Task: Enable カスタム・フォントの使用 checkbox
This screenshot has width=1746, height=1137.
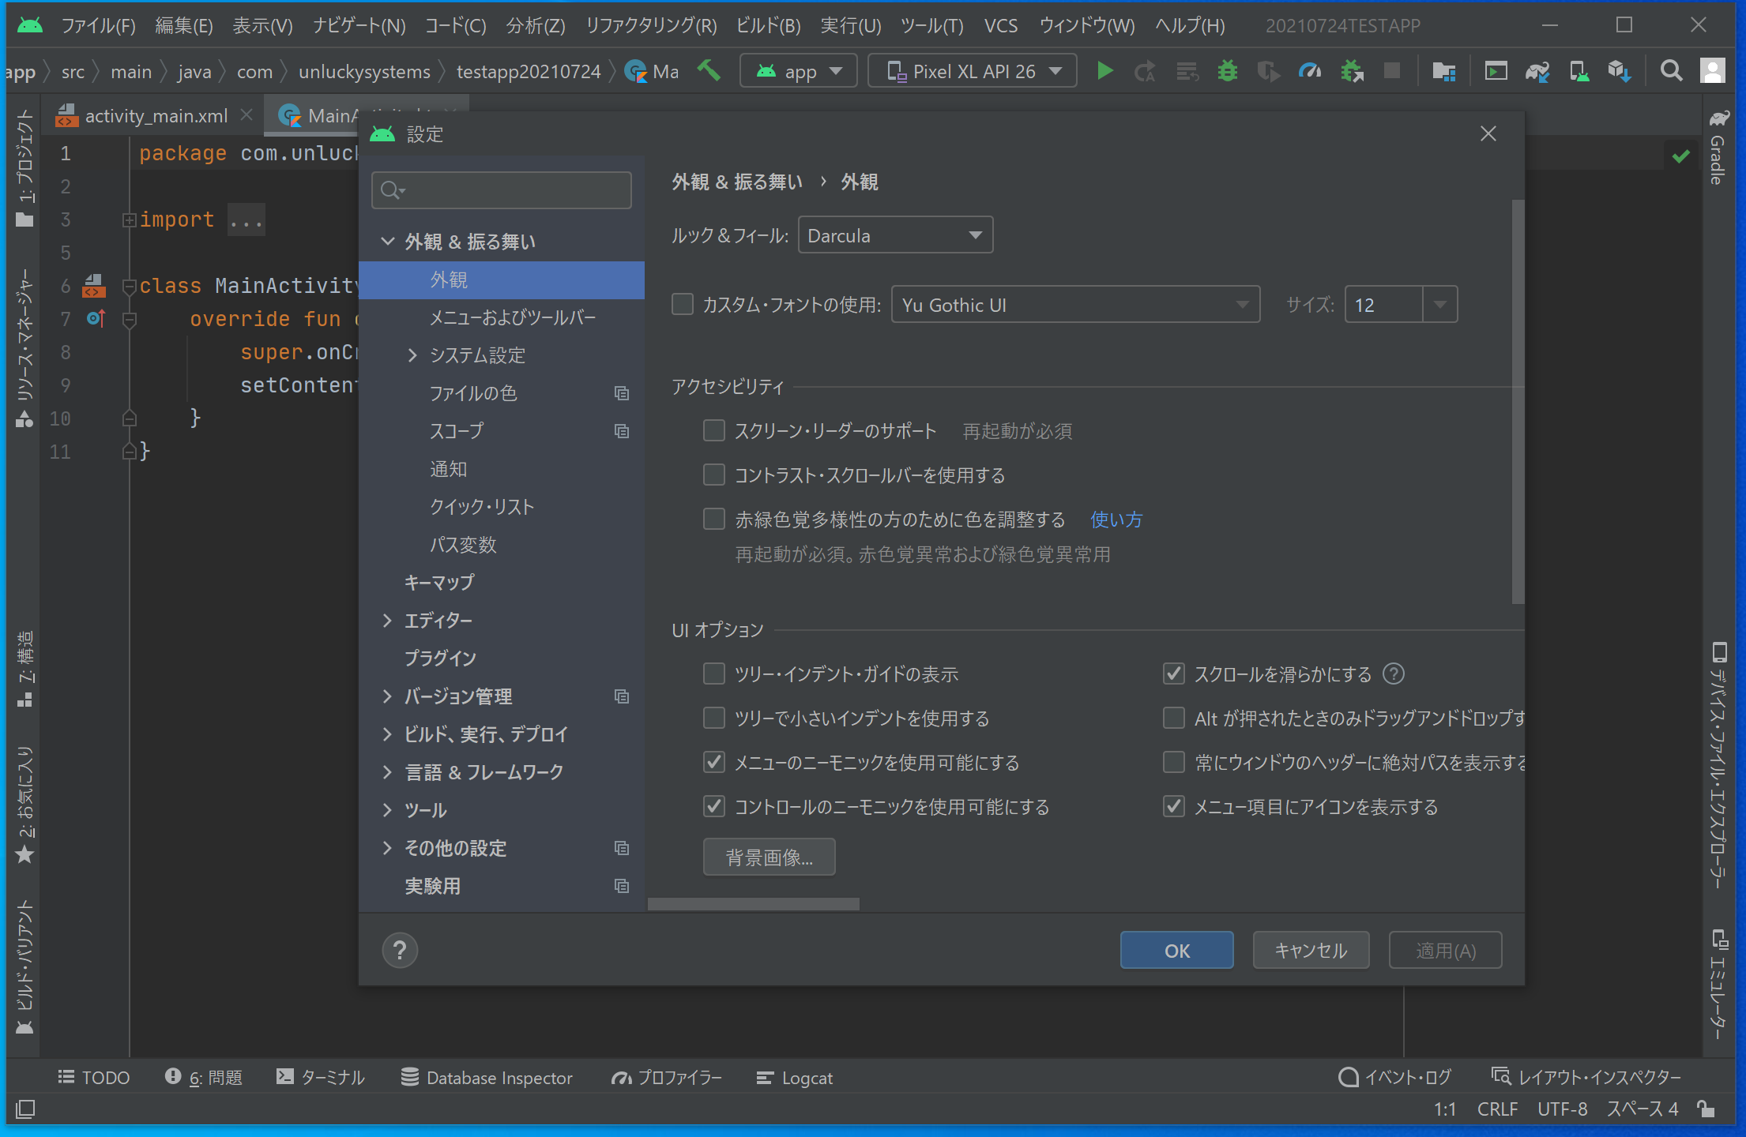Action: tap(683, 304)
